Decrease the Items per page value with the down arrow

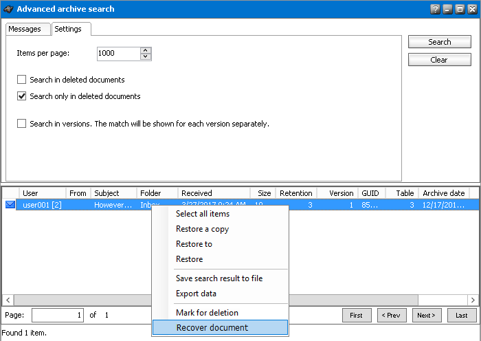click(x=146, y=56)
